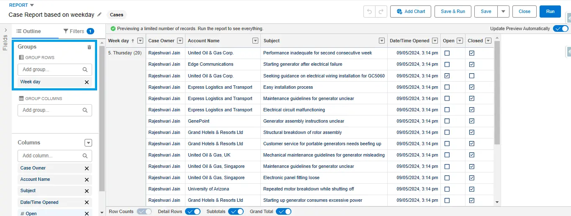Remove Week day group with X
Image resolution: width=571 pixels, height=216 pixels.
[87, 82]
